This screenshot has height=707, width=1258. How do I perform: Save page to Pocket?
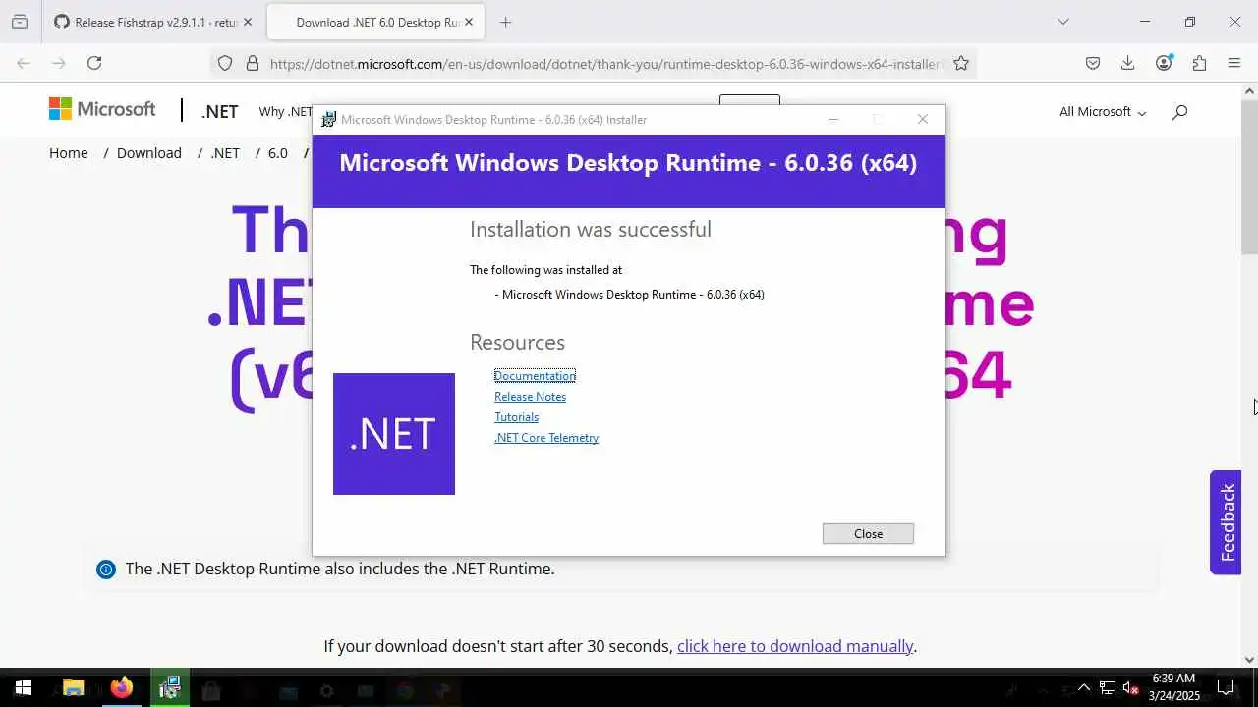(x=1092, y=63)
